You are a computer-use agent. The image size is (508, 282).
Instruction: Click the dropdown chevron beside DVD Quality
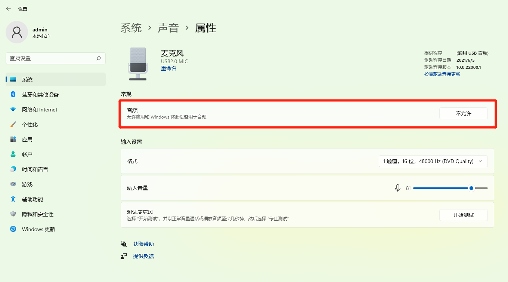480,161
